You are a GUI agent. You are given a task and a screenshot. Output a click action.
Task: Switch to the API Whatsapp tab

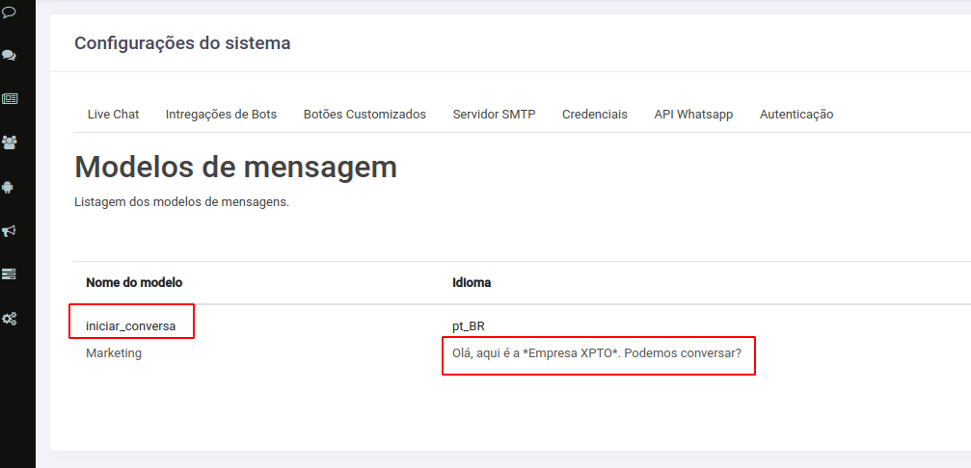[693, 115]
